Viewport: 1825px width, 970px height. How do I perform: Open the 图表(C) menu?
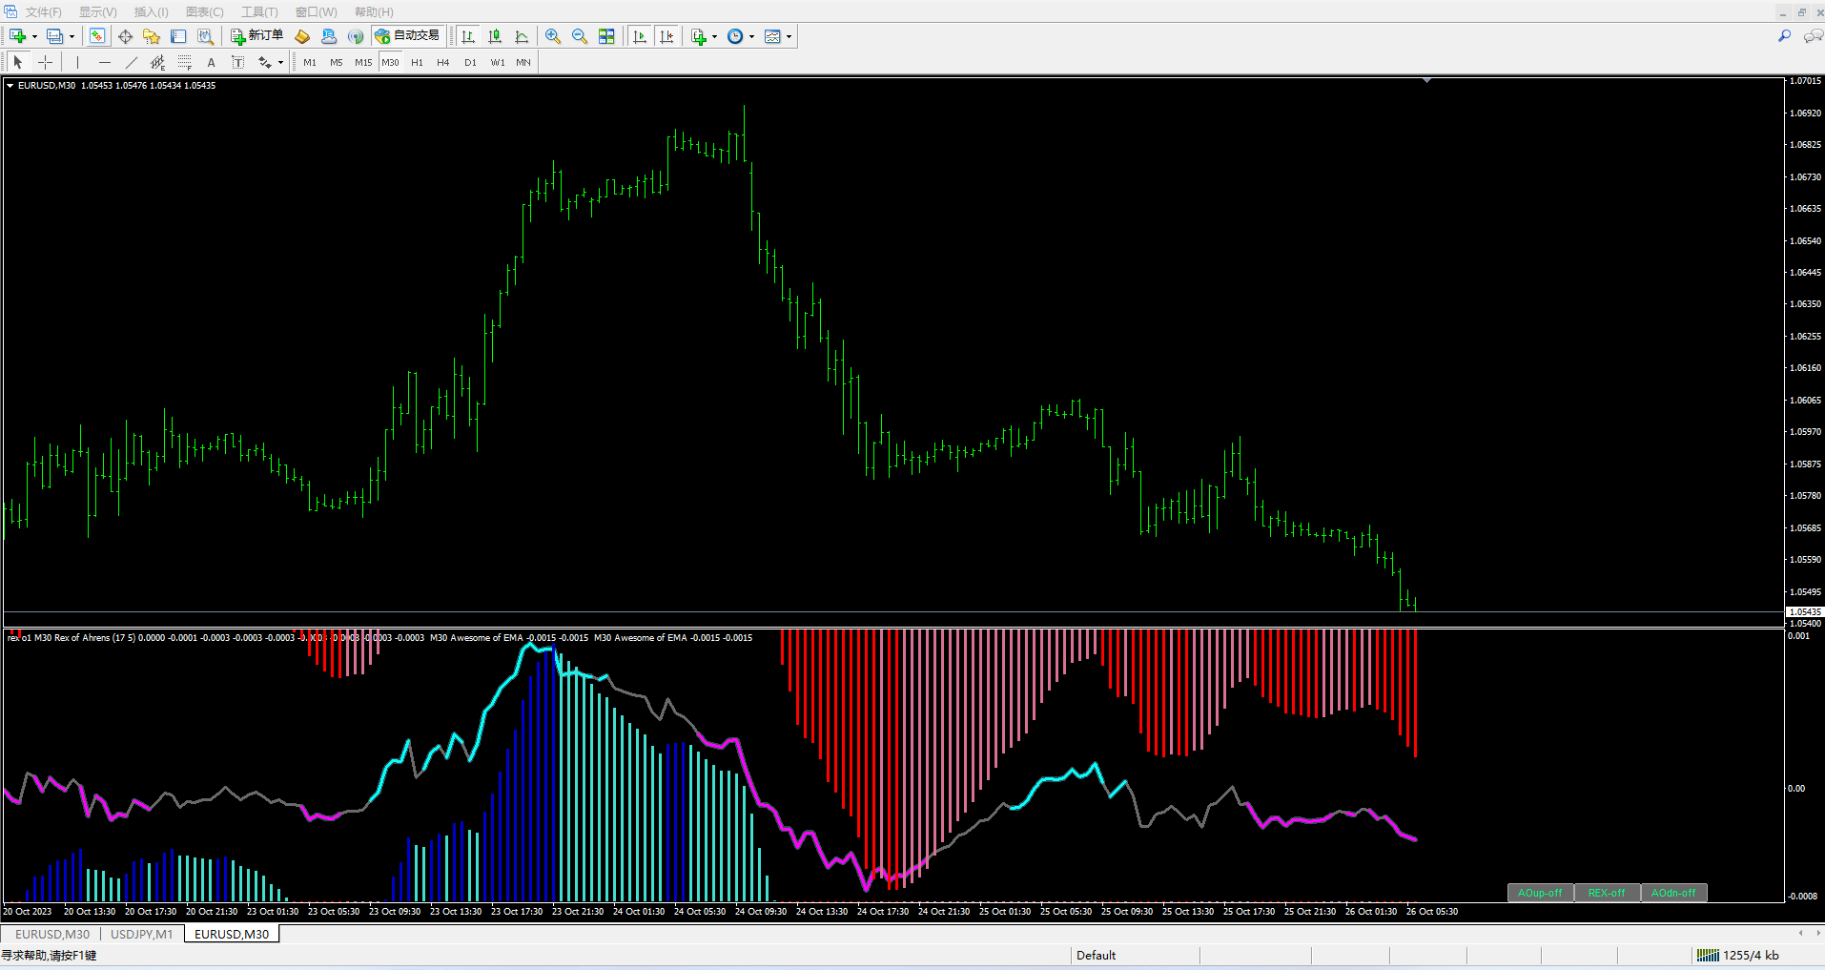coord(204,11)
